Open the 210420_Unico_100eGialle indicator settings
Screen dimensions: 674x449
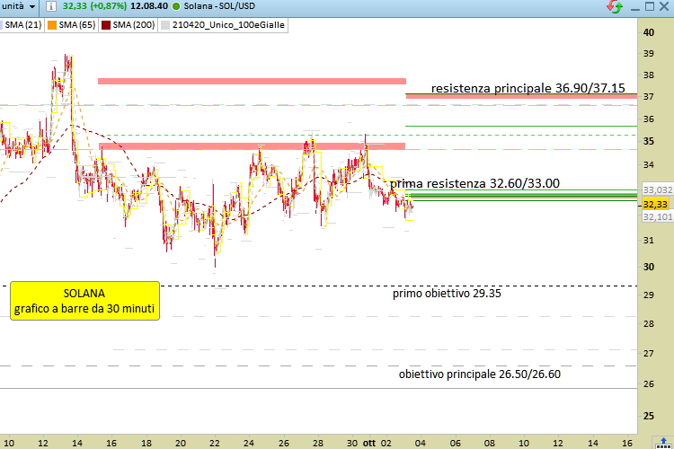[228, 25]
